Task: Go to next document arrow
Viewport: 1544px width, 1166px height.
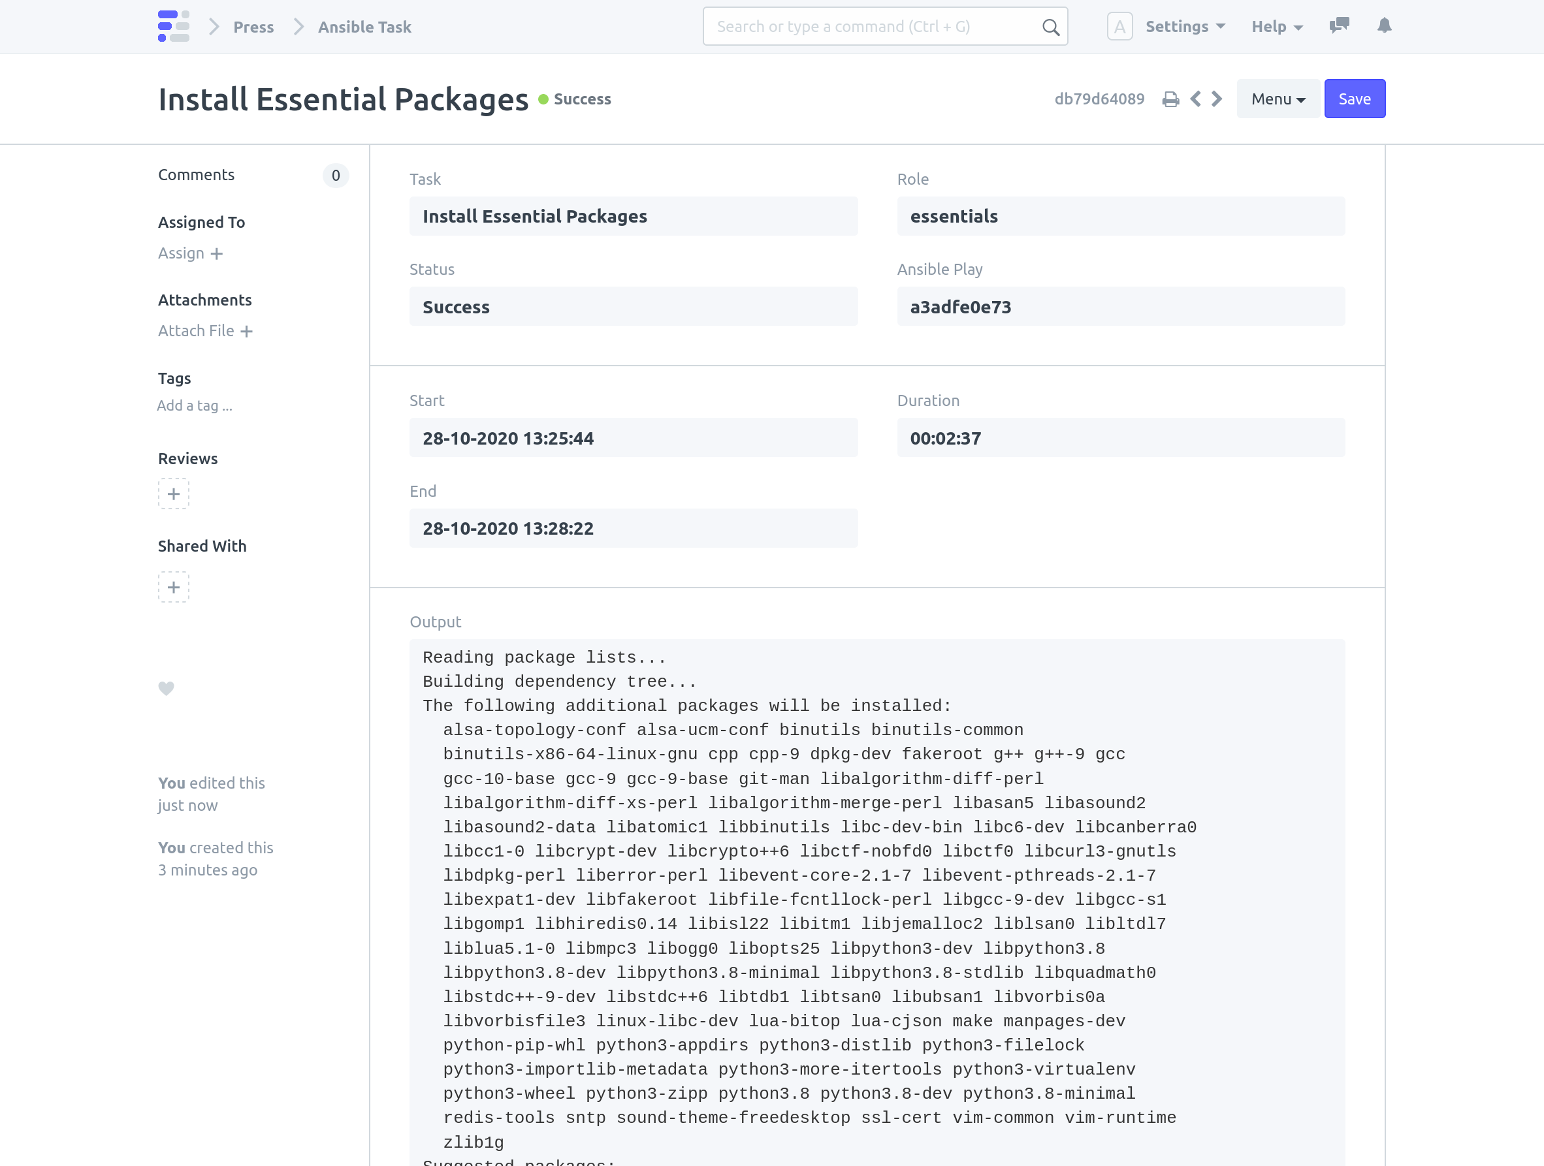Action: click(x=1217, y=99)
